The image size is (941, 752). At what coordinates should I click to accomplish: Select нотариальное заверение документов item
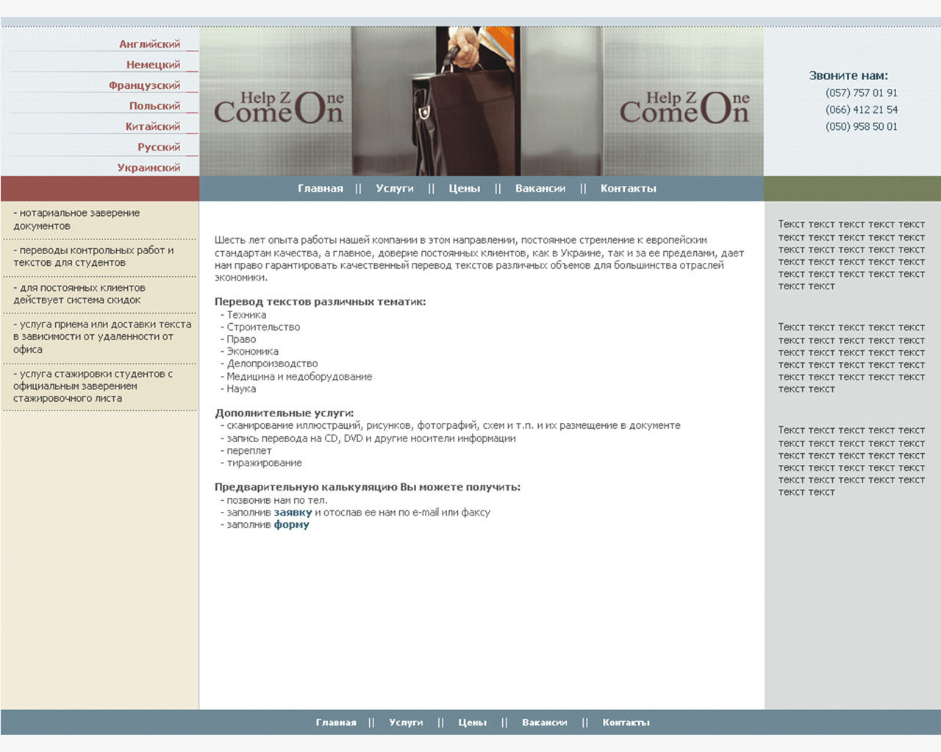[x=76, y=220]
